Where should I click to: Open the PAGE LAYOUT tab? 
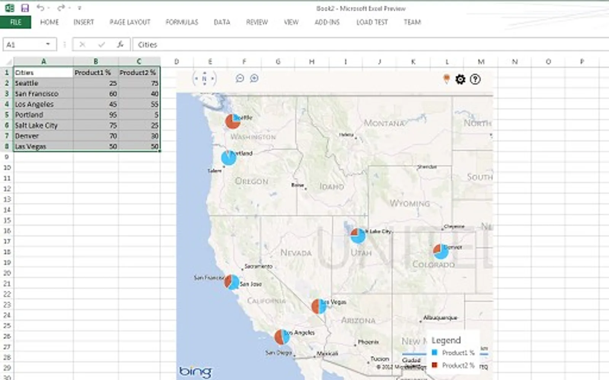(x=130, y=22)
